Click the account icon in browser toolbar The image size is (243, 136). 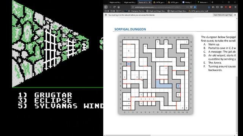tap(222, 7)
